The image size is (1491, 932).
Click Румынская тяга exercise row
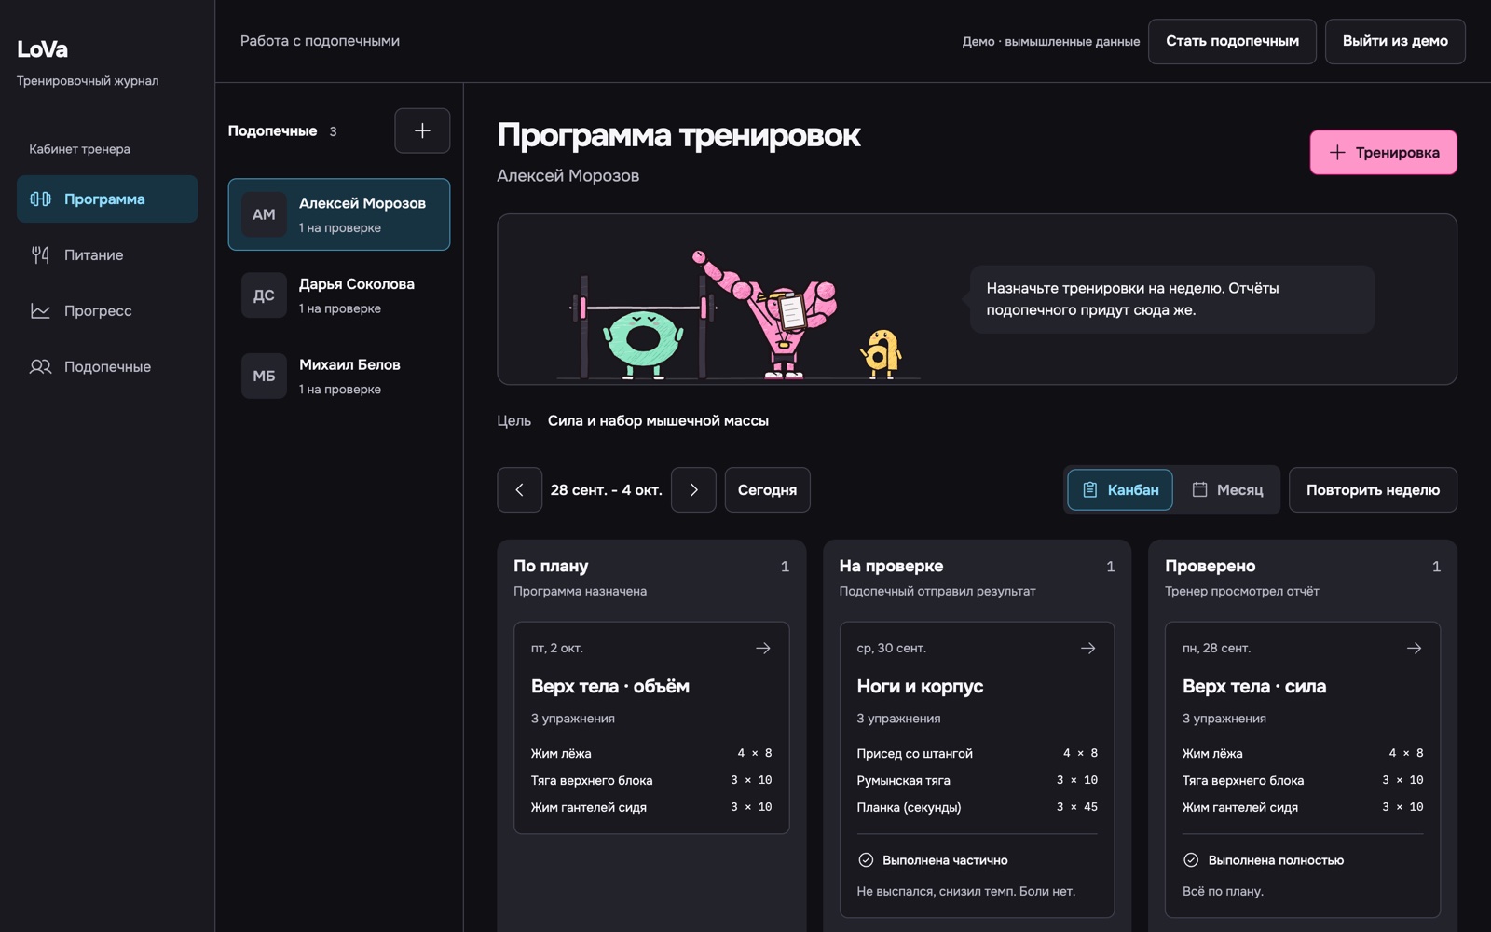pos(977,780)
